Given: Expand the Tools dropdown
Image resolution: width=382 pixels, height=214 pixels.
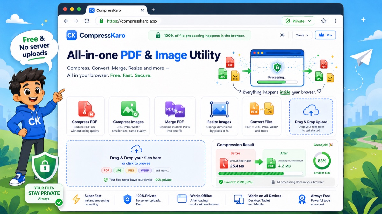Looking at the screenshot, I should point(302,35).
